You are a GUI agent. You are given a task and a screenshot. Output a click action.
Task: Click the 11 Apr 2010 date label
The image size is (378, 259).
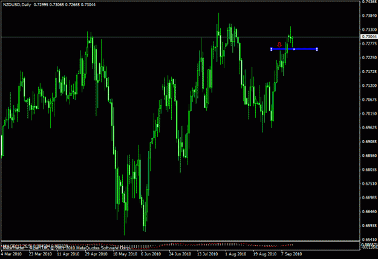pos(68,254)
